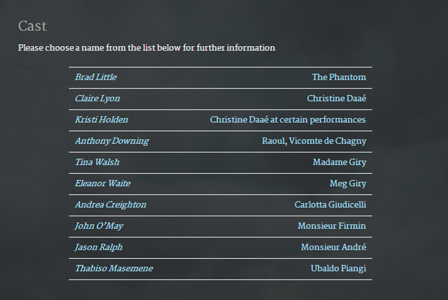
Task: Click the Kristi Holden name link
Action: 101,120
